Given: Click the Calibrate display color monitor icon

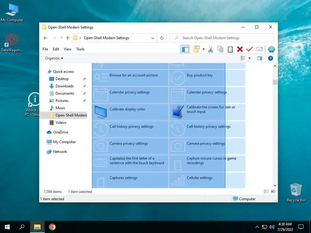Looking at the screenshot, I should [x=101, y=112].
